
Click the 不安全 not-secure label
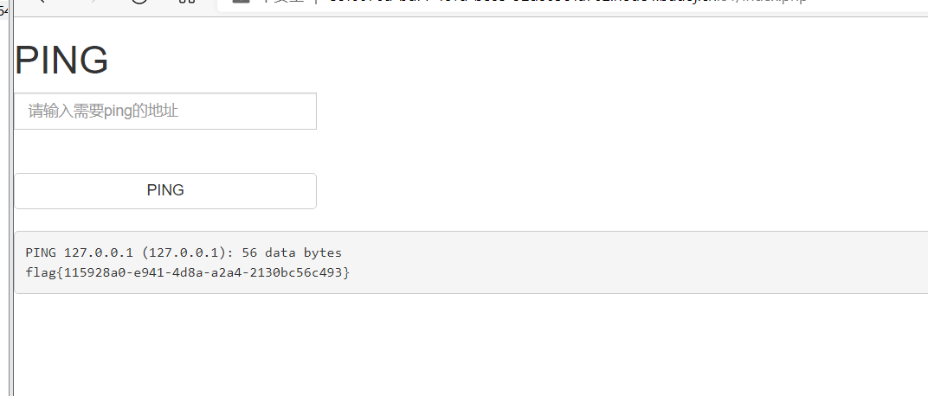[283, 1]
